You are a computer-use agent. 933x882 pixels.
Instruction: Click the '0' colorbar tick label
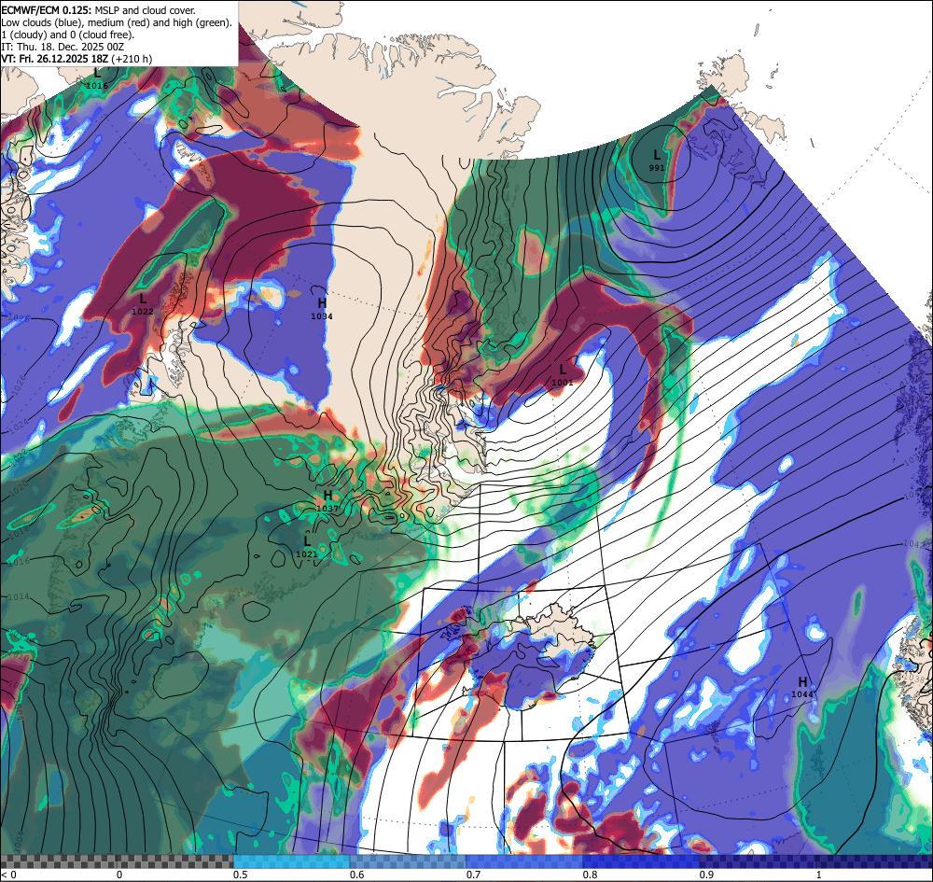(x=119, y=875)
